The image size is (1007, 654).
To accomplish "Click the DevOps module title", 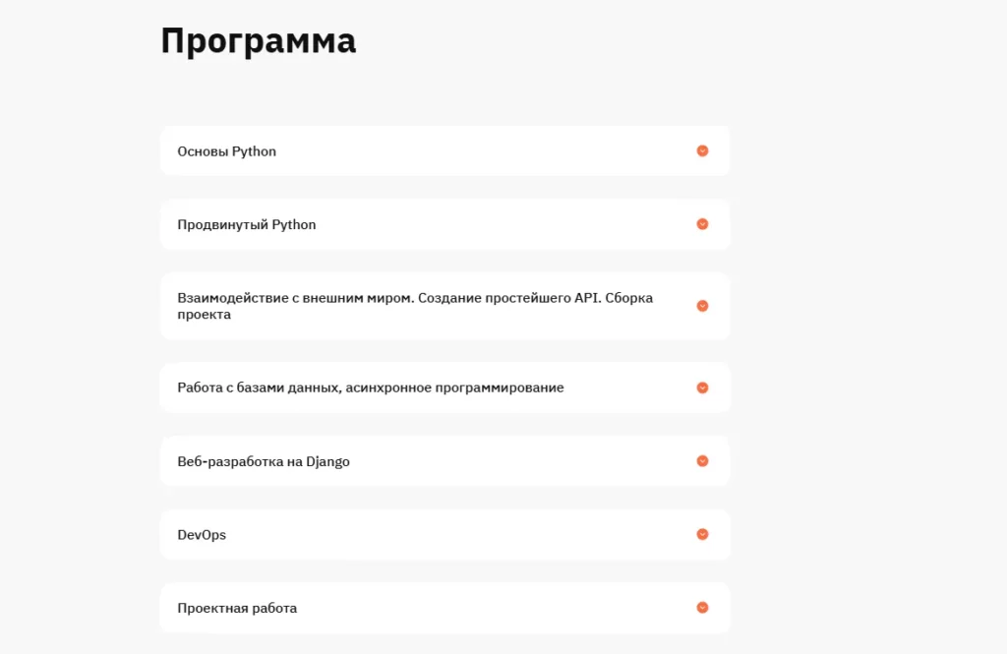I will tap(201, 534).
